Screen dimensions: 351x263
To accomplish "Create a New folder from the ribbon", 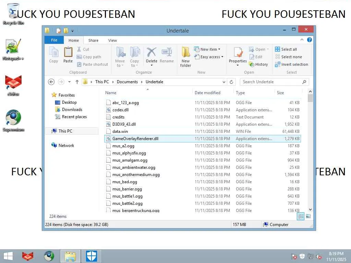I will [x=185, y=57].
